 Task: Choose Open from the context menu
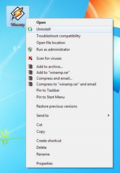(69, 22)
